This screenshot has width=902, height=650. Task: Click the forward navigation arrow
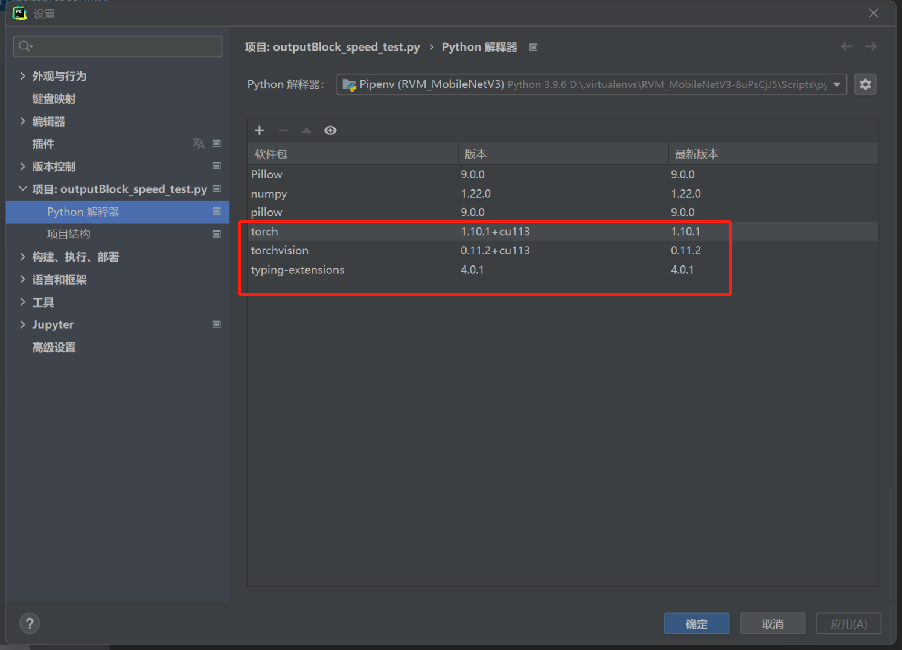click(871, 46)
